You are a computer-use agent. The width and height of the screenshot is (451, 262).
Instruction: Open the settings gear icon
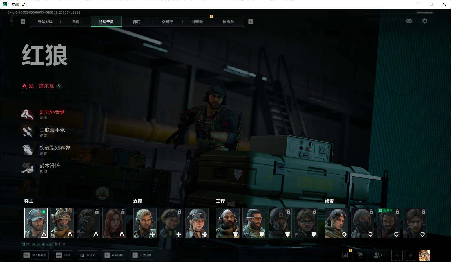pyautogui.click(x=425, y=21)
